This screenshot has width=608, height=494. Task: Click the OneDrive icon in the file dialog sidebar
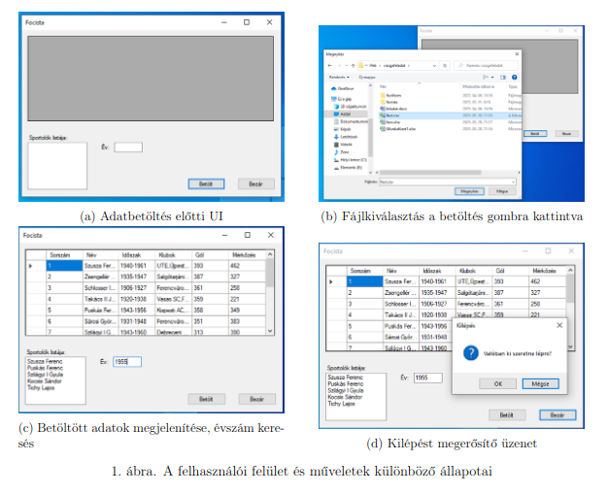335,87
